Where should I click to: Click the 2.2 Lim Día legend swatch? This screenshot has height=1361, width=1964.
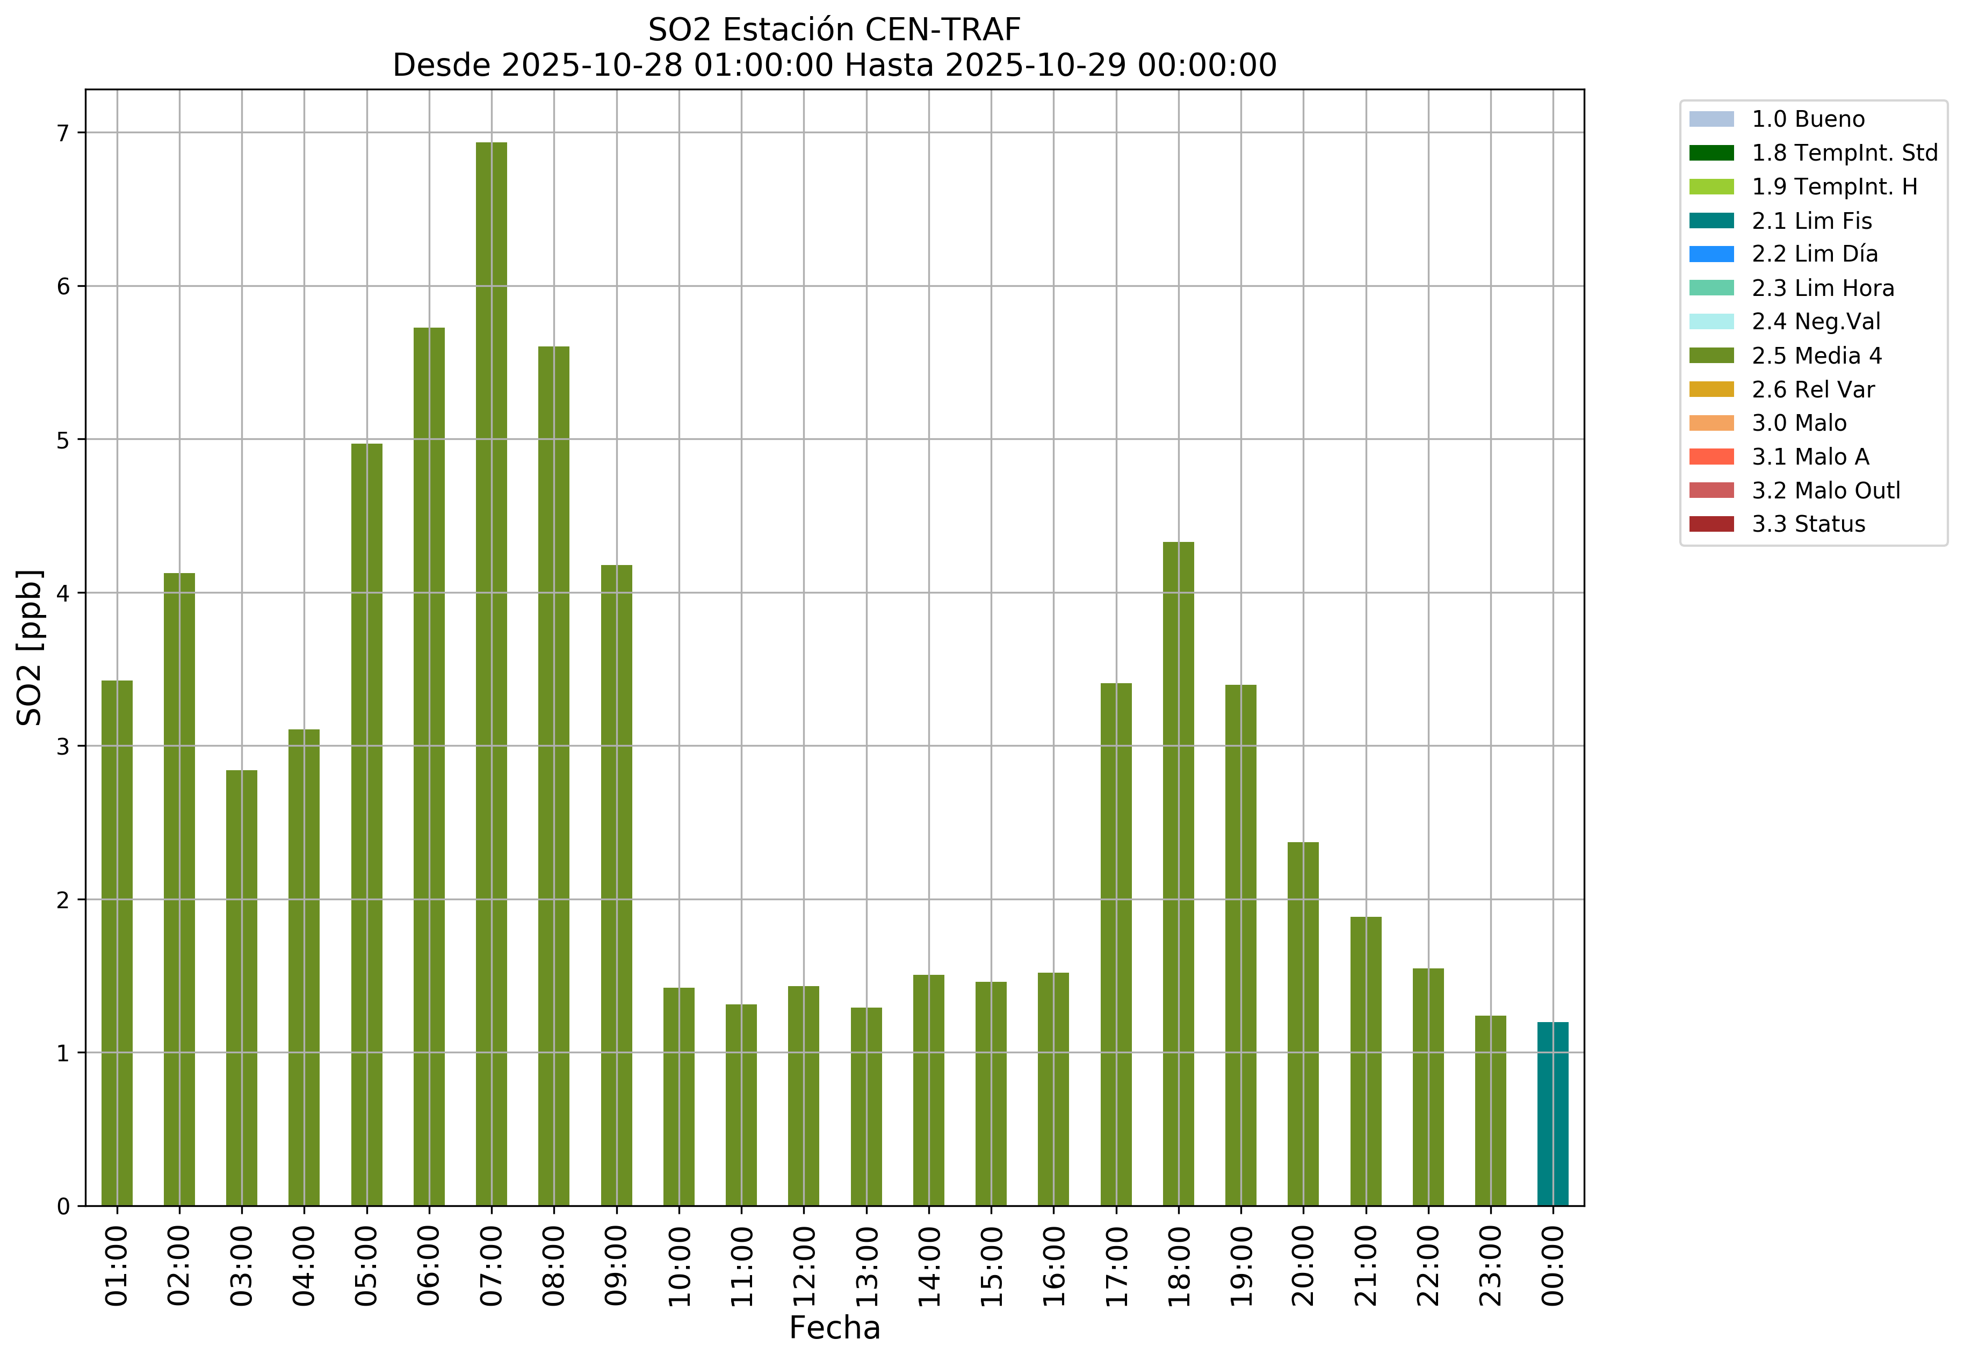click(1711, 254)
